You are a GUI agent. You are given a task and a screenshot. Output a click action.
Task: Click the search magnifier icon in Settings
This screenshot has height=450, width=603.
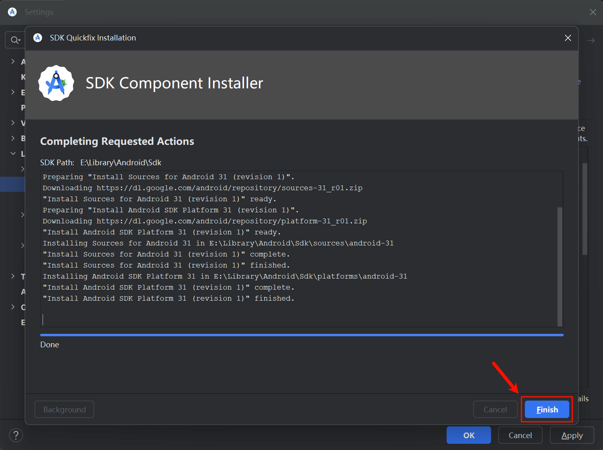point(15,40)
